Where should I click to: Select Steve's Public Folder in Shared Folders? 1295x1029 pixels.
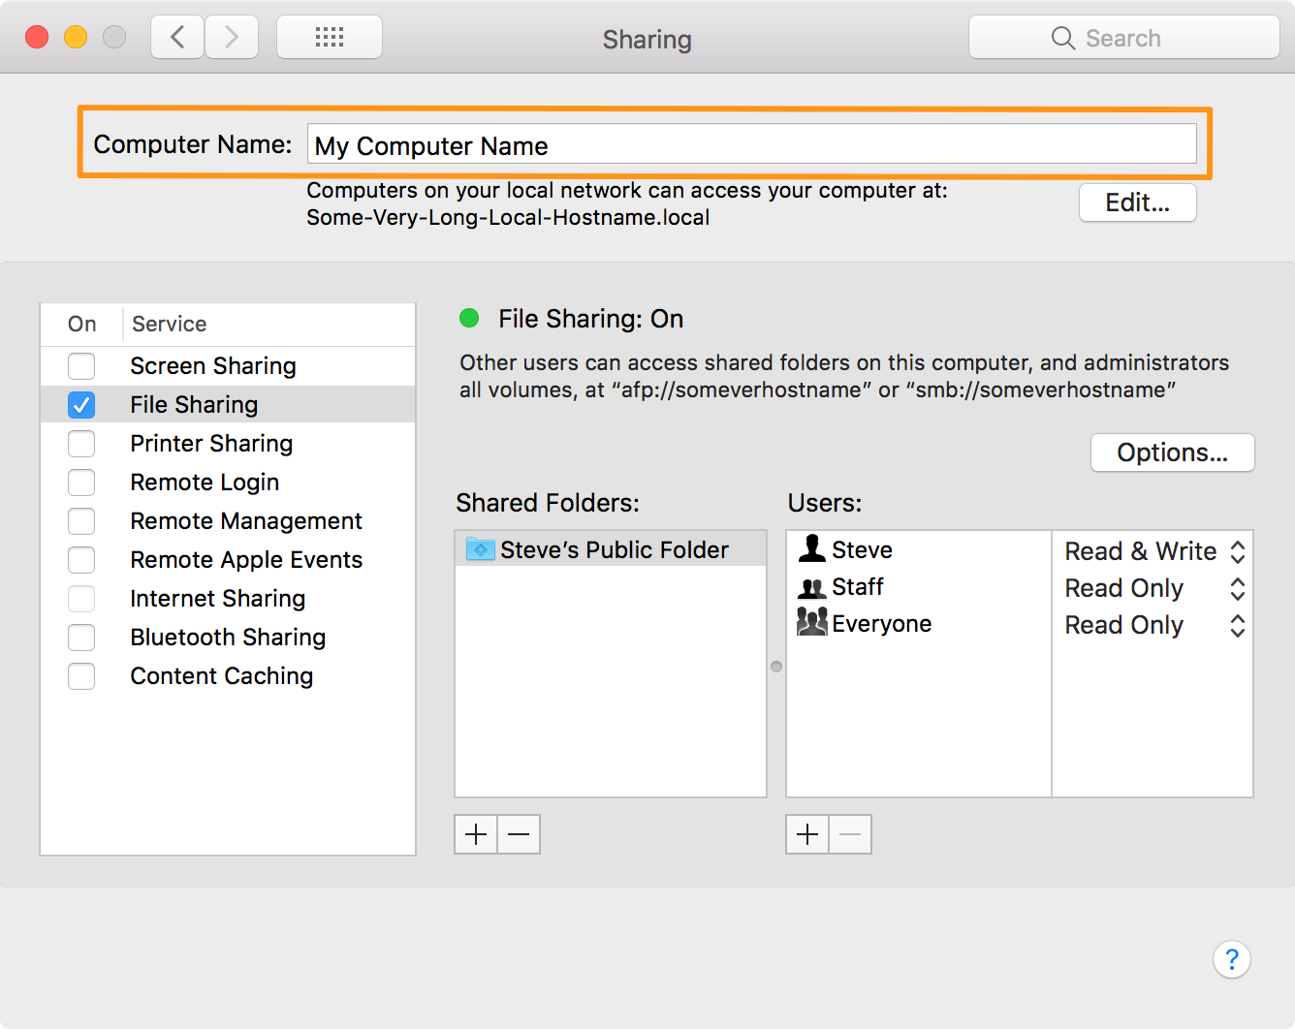tap(611, 549)
